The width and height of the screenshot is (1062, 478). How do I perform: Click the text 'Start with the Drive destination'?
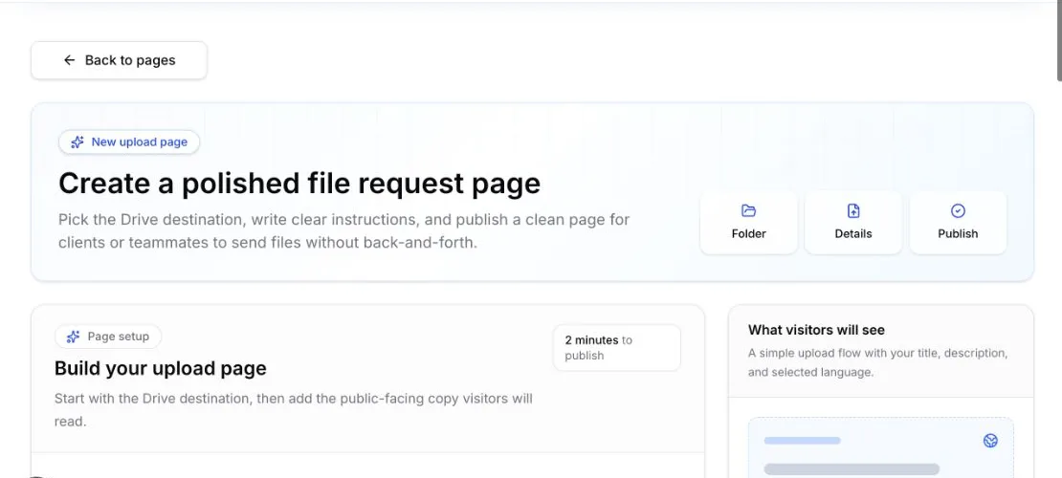pyautogui.click(x=294, y=409)
